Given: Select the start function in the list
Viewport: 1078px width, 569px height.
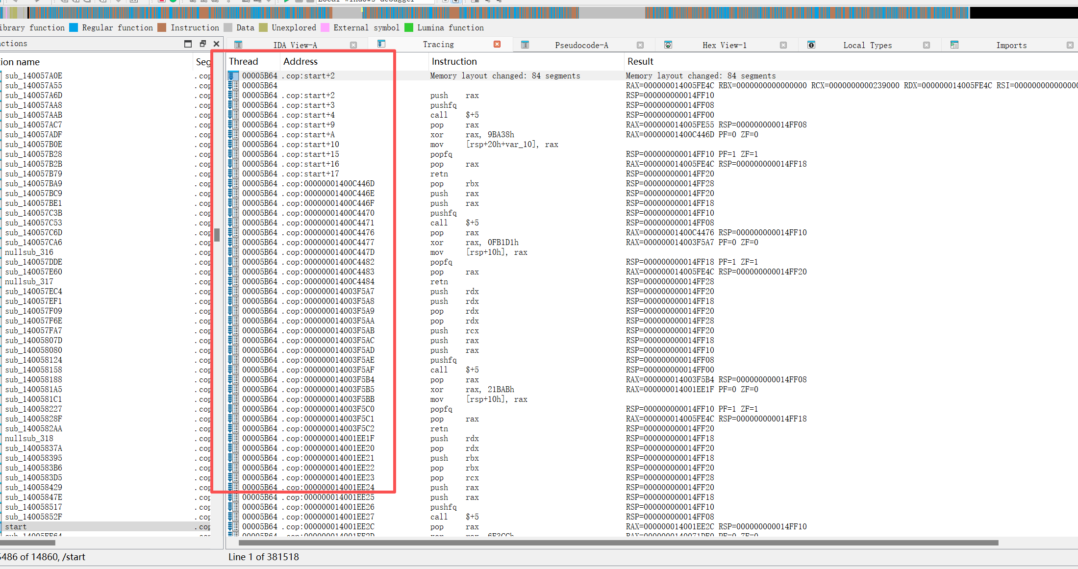Looking at the screenshot, I should pos(16,526).
